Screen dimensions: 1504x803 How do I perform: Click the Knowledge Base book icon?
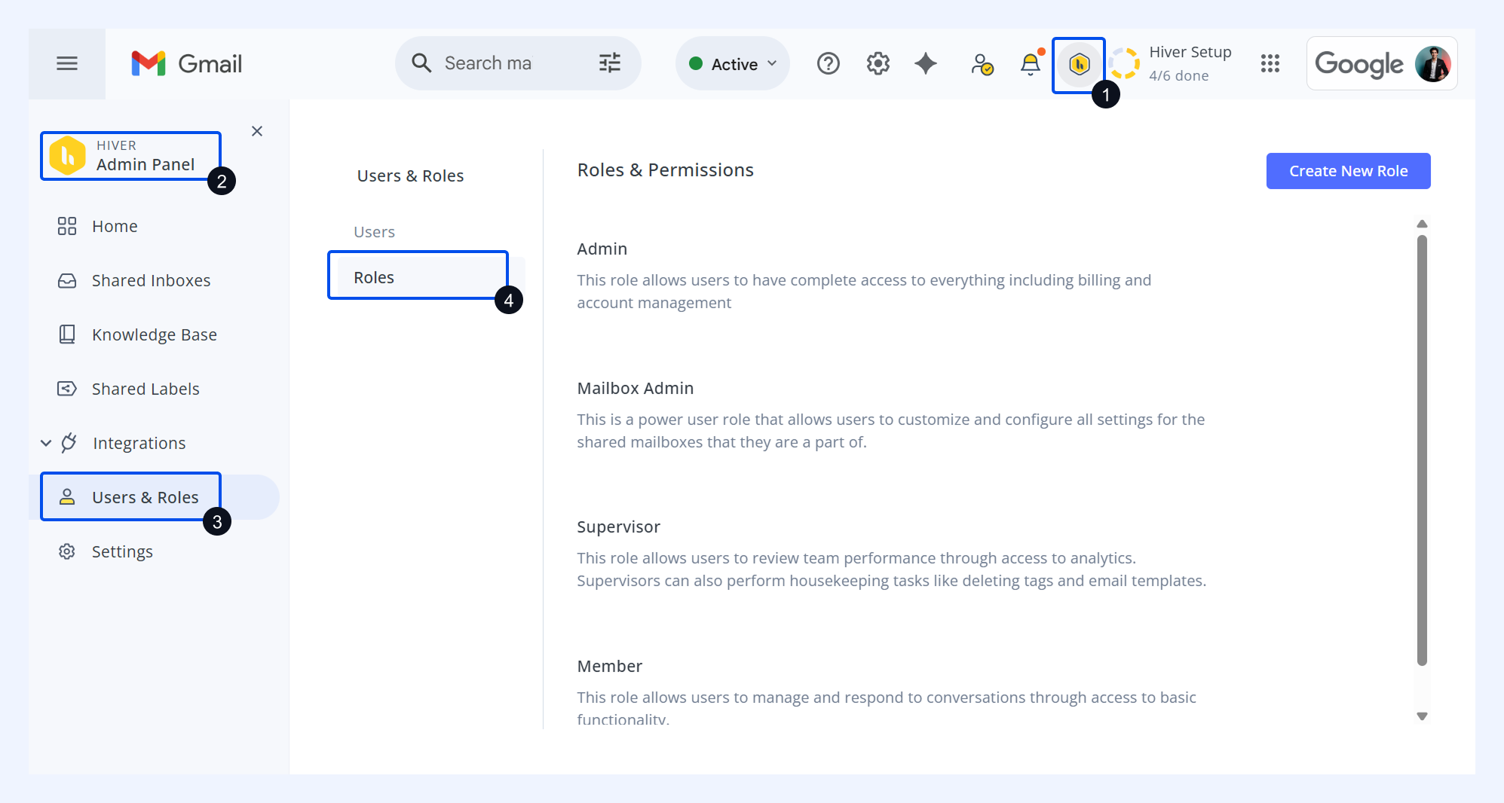(67, 334)
